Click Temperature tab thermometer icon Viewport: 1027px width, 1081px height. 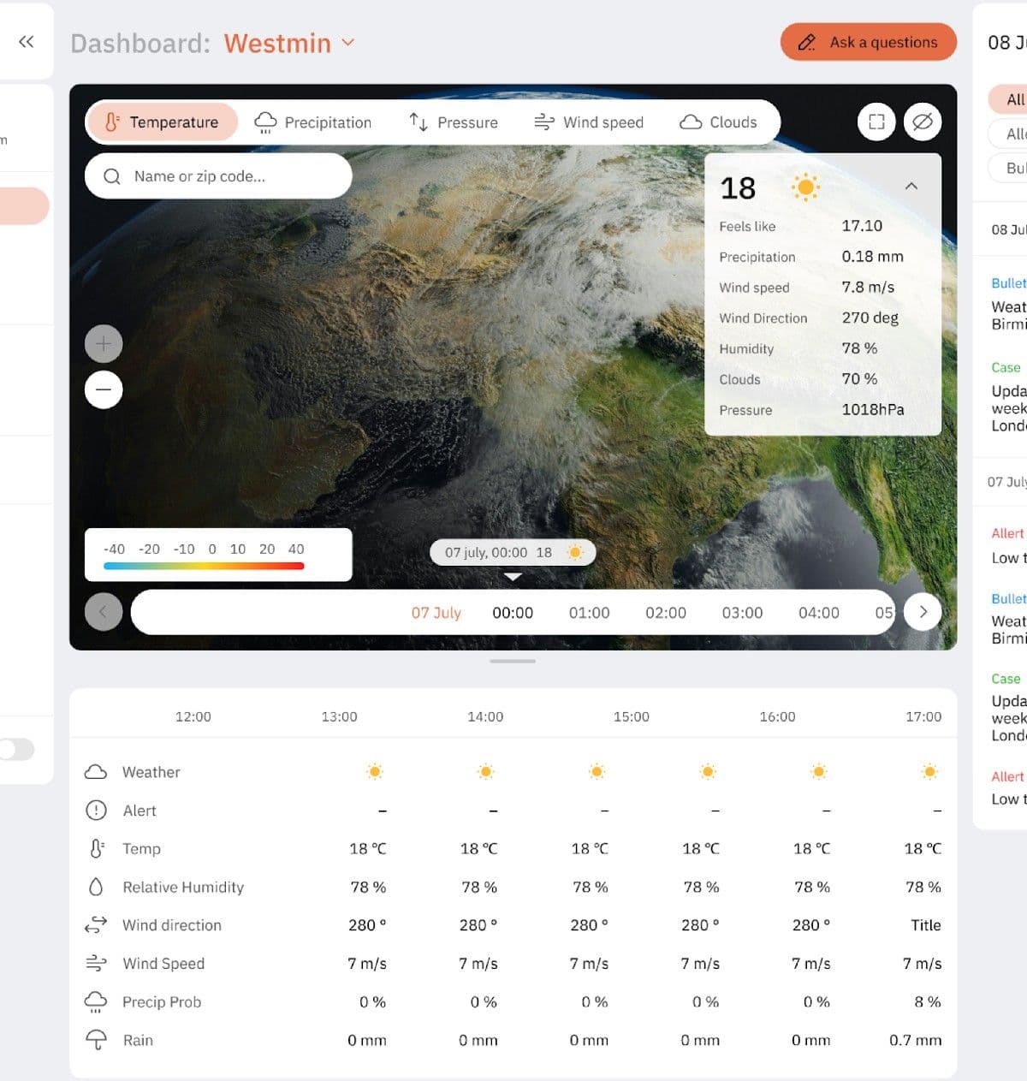click(x=112, y=122)
